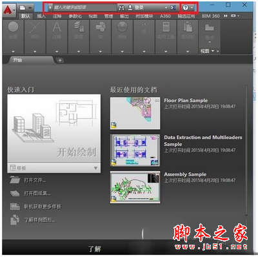258x257 pixels.
Task: Click the New file icon in quick access
Action: point(23,8)
